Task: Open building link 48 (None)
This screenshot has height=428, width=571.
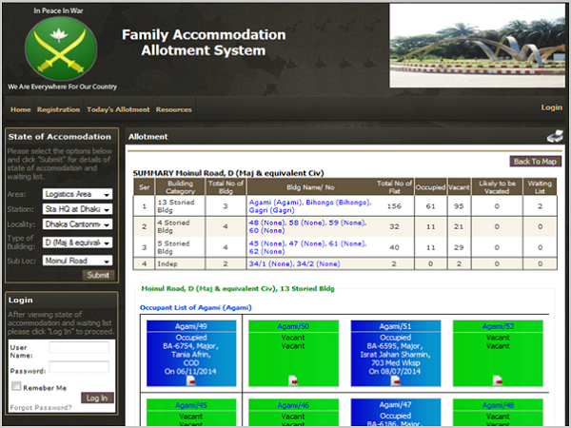Action: (267, 223)
